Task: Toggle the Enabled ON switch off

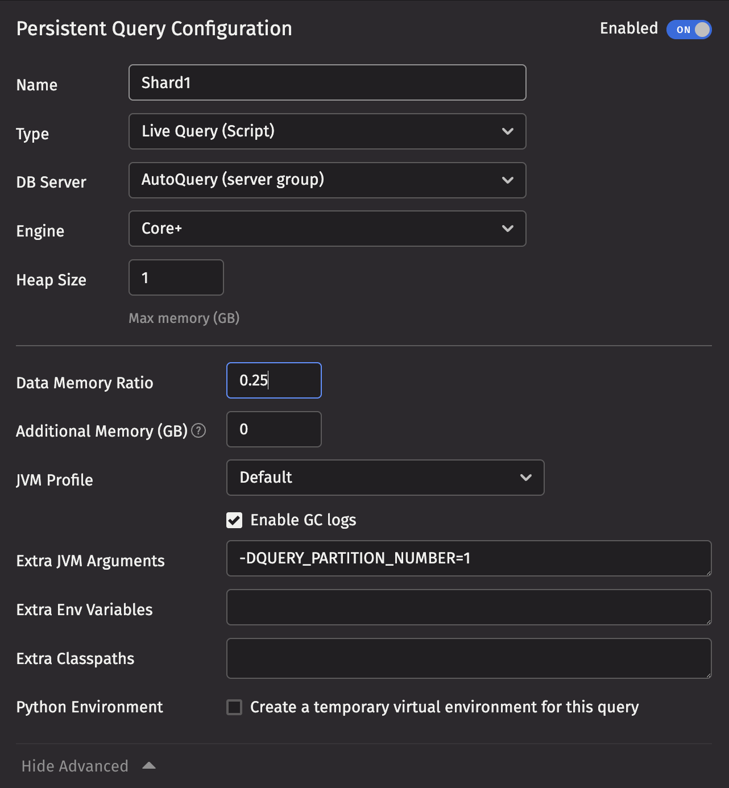Action: coord(689,30)
